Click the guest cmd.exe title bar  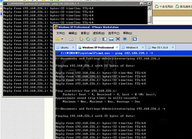[123, 53]
